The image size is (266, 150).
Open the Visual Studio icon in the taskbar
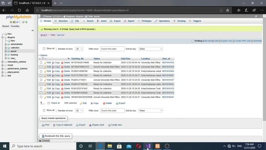(148, 146)
